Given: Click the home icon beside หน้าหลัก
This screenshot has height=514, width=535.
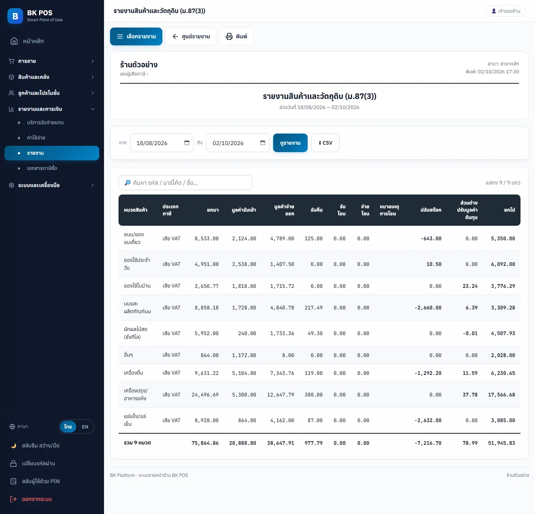Looking at the screenshot, I should (14, 41).
